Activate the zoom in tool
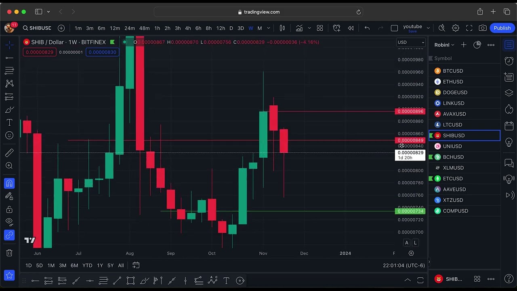 [9, 166]
